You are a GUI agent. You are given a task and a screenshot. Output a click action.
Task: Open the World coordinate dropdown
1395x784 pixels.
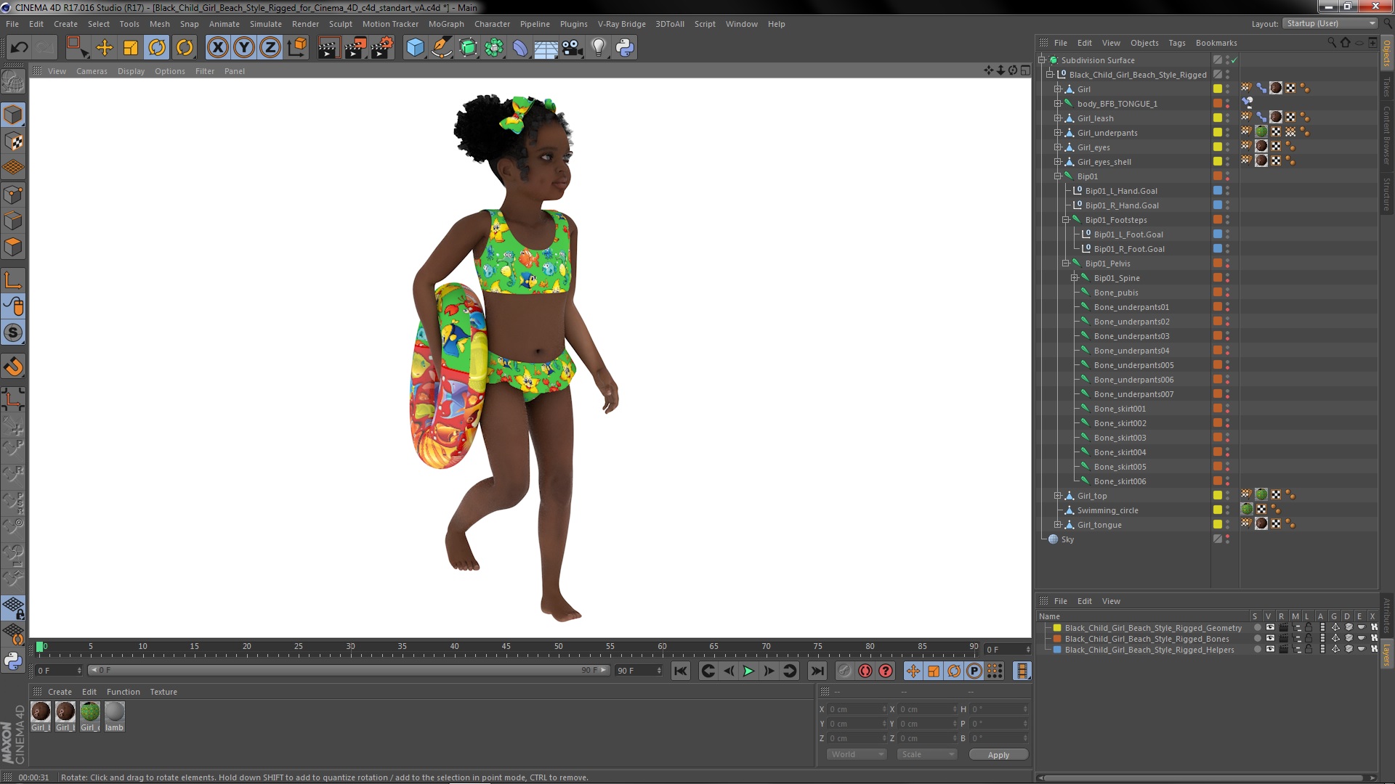(x=857, y=754)
